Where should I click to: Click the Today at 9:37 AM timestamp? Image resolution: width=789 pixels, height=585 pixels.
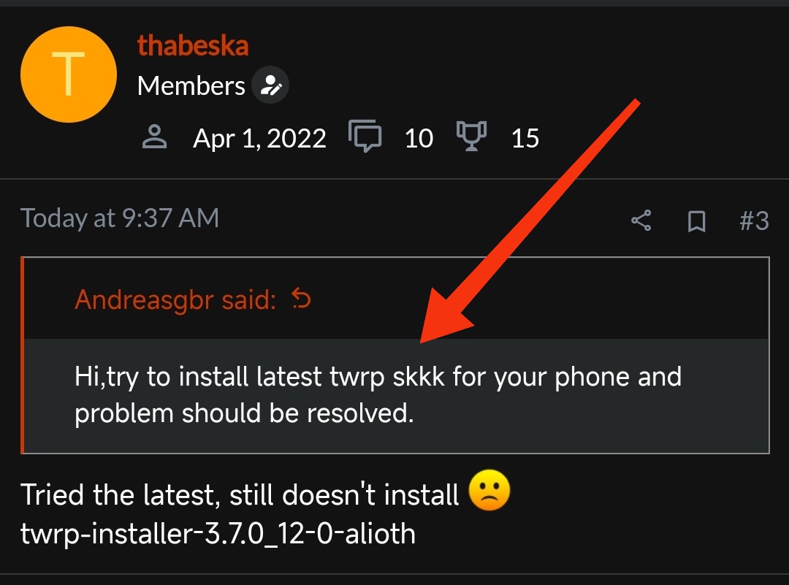(x=120, y=218)
